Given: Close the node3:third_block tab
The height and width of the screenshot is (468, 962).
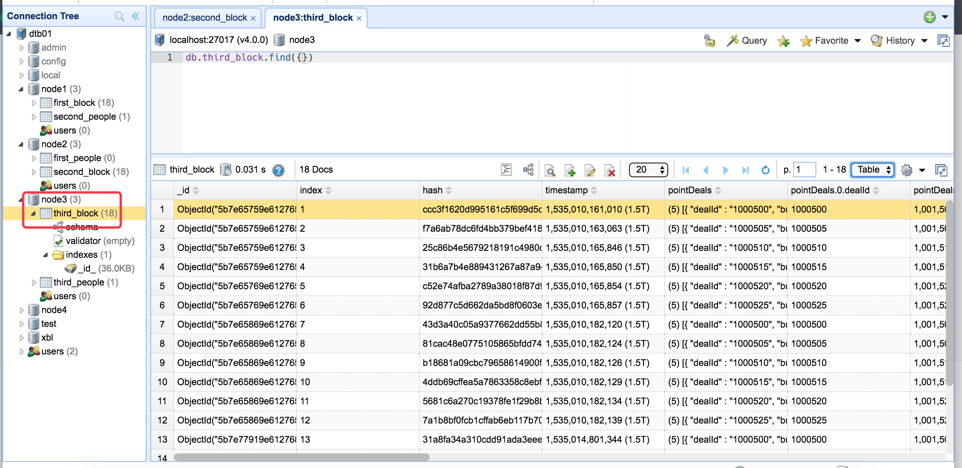Looking at the screenshot, I should click(359, 18).
